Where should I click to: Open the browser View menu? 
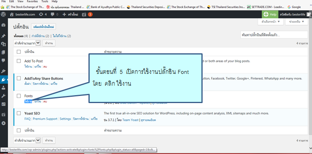click(x=20, y=2)
